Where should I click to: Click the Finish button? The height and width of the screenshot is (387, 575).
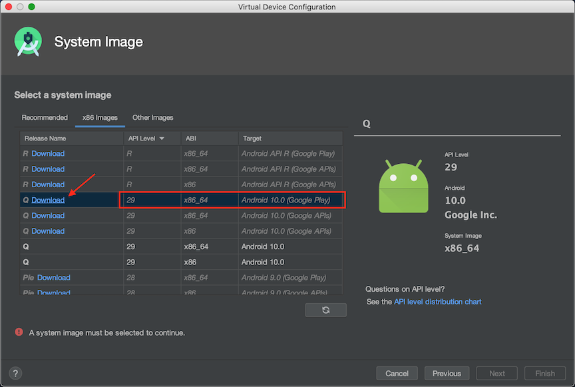[x=545, y=373]
